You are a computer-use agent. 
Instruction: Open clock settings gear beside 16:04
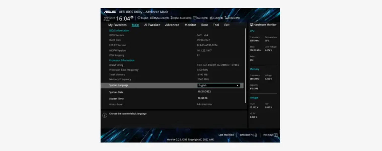pos(132,17)
